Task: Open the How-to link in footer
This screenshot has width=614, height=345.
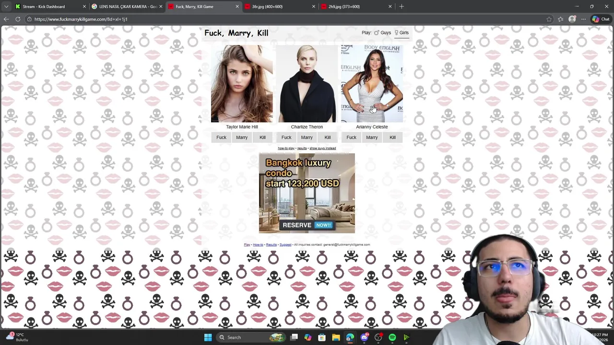Action: 258,245
